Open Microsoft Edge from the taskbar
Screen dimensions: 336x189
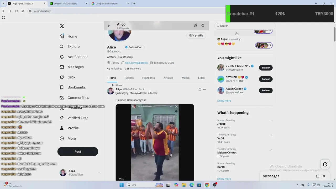(x=192, y=185)
